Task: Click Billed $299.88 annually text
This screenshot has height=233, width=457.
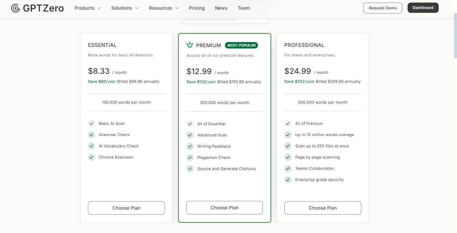Action: click(338, 82)
